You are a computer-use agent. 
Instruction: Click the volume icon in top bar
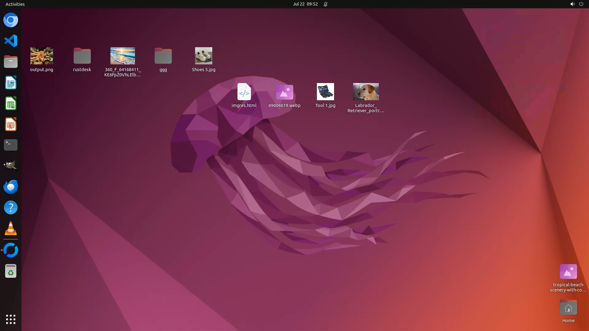tap(572, 4)
